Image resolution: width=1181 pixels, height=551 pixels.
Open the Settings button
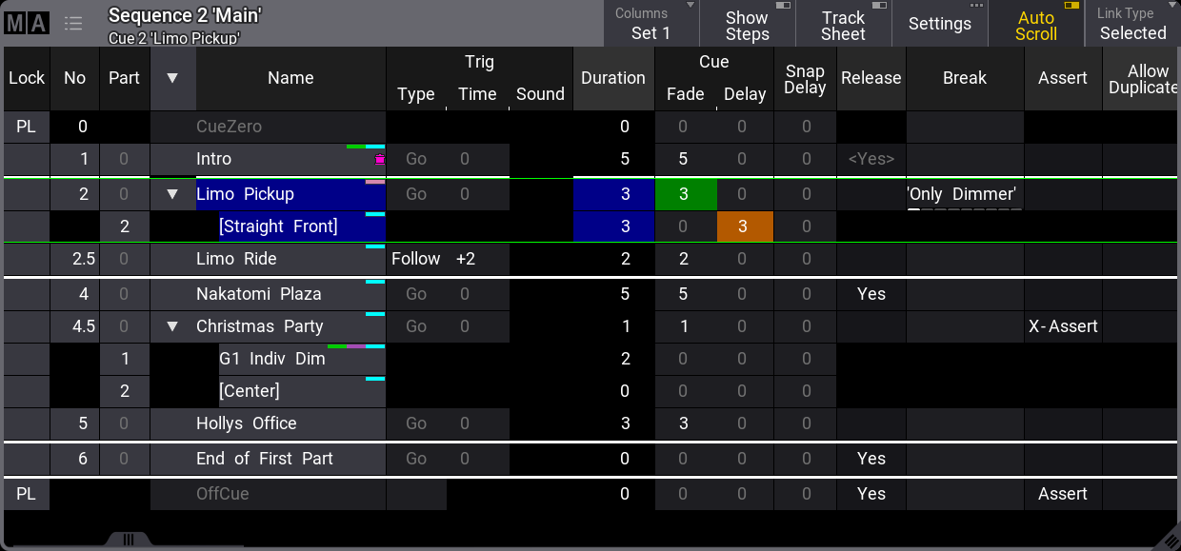[x=939, y=23]
